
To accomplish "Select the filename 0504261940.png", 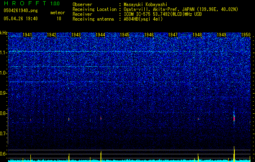I will [21, 11].
